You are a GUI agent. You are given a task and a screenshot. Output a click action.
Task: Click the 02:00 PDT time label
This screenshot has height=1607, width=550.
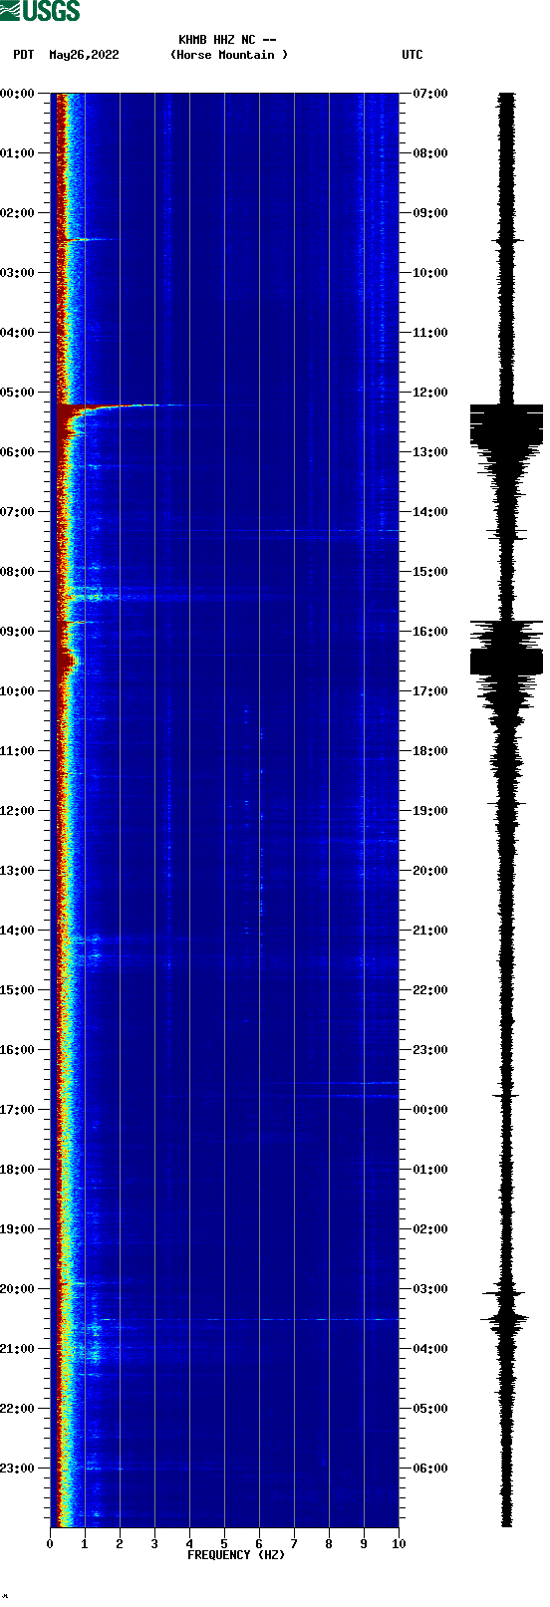[18, 213]
